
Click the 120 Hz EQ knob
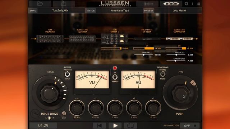tap(96, 108)
